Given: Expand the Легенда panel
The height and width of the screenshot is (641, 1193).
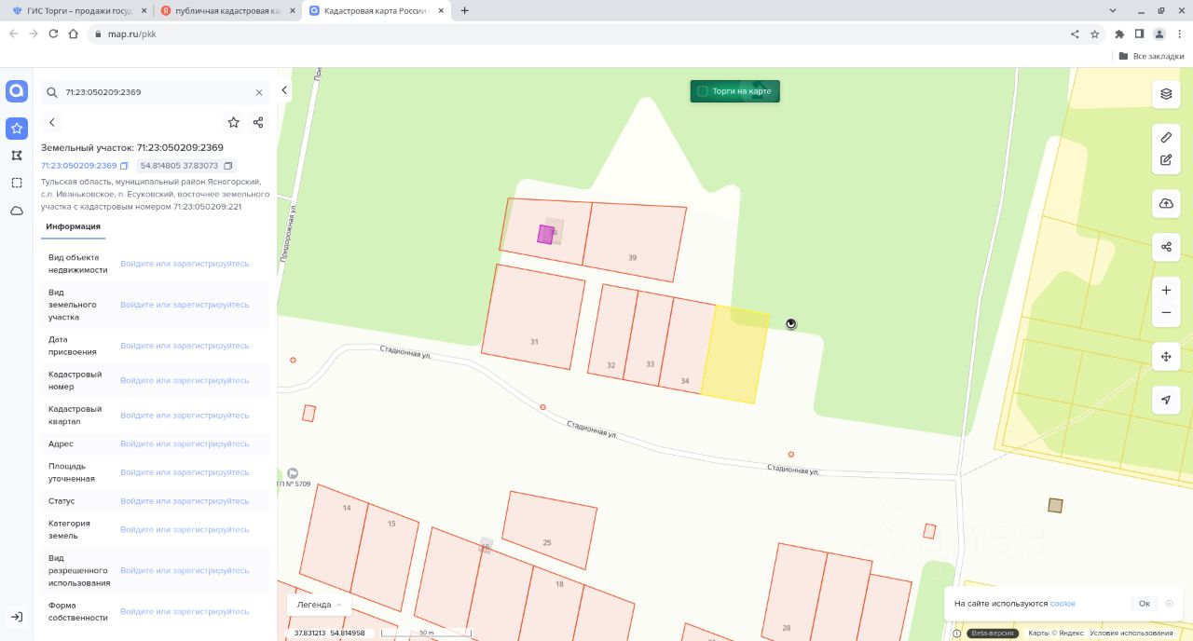Looking at the screenshot, I should pyautogui.click(x=320, y=605).
